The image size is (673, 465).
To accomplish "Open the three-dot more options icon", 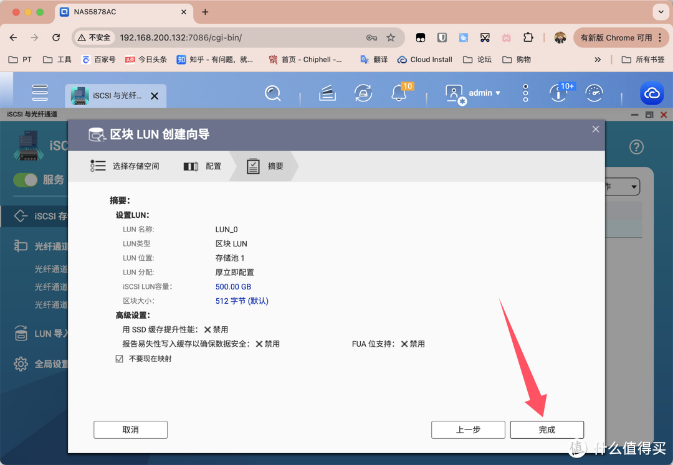I will pyautogui.click(x=525, y=93).
